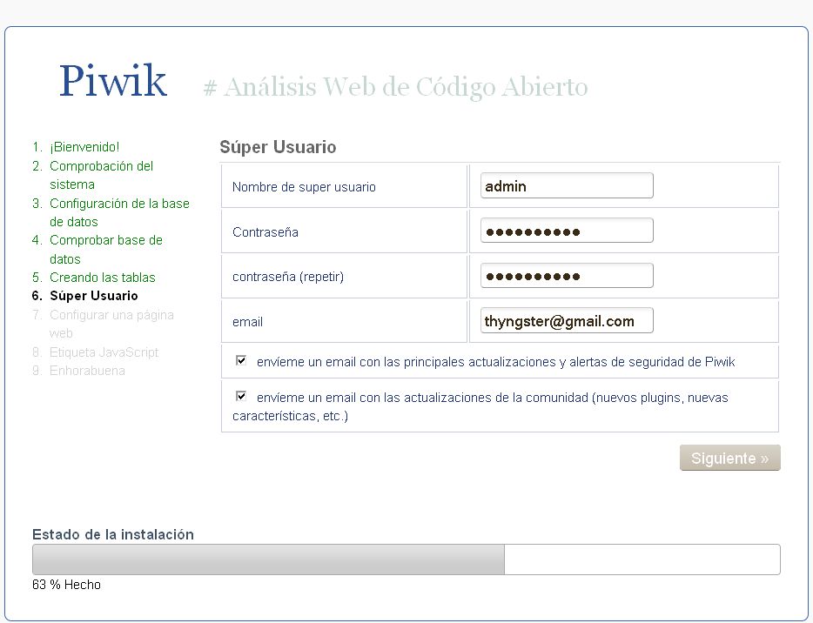
Task: Uncheck the community updates email checkbox
Action: [241, 397]
